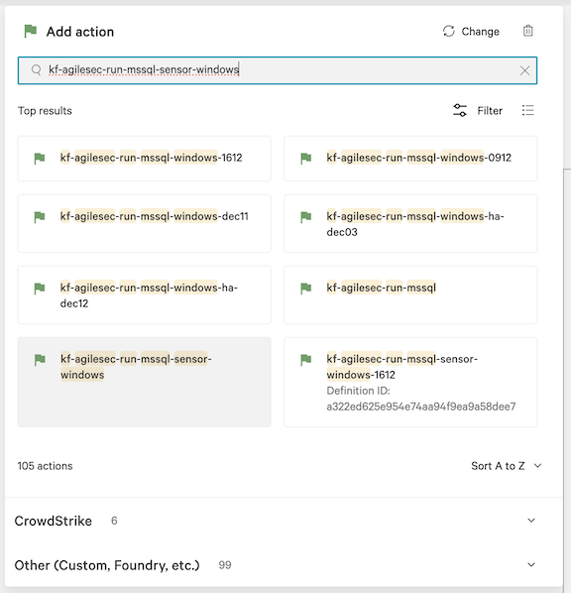Open the Sort A to Z dropdown
The height and width of the screenshot is (593, 571).
click(506, 466)
